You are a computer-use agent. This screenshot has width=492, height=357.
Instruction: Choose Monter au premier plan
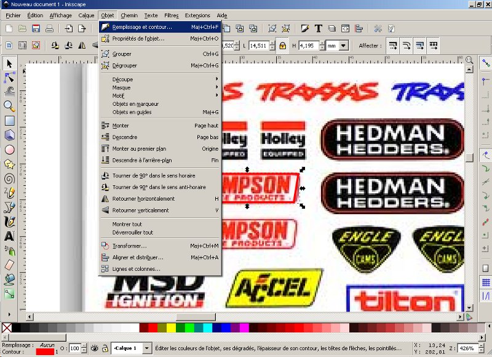click(x=160, y=149)
